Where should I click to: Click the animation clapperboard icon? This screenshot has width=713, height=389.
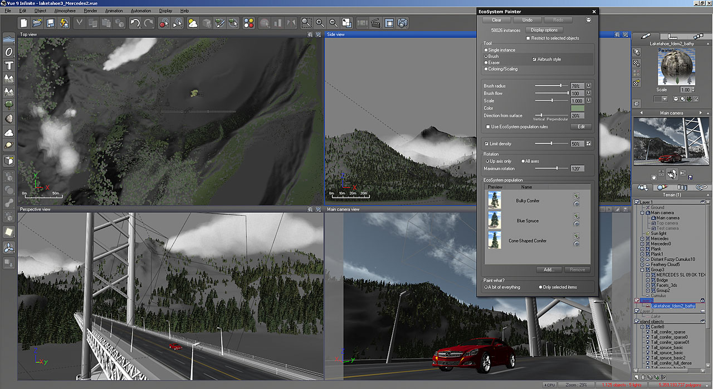pos(375,23)
